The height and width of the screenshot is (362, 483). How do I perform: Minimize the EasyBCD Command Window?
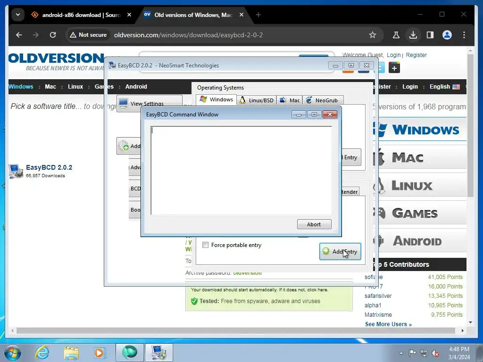click(x=299, y=114)
